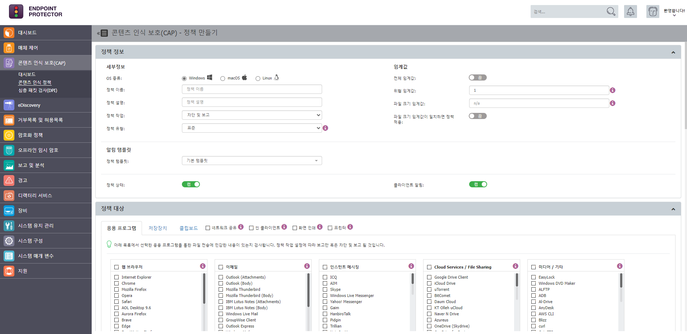Click the 콘텐츠 인식 보호(CAP) sidebar icon
The image size is (687, 334).
9,63
